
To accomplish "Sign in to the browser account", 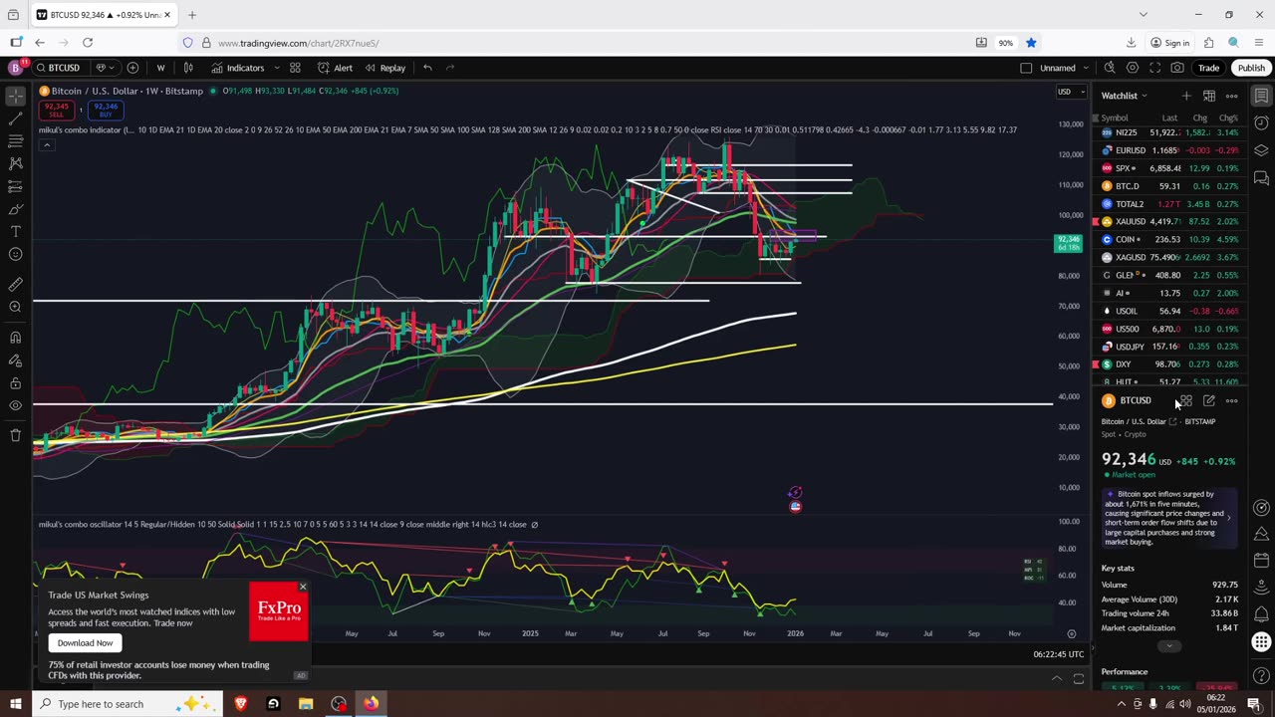I will (x=1170, y=43).
